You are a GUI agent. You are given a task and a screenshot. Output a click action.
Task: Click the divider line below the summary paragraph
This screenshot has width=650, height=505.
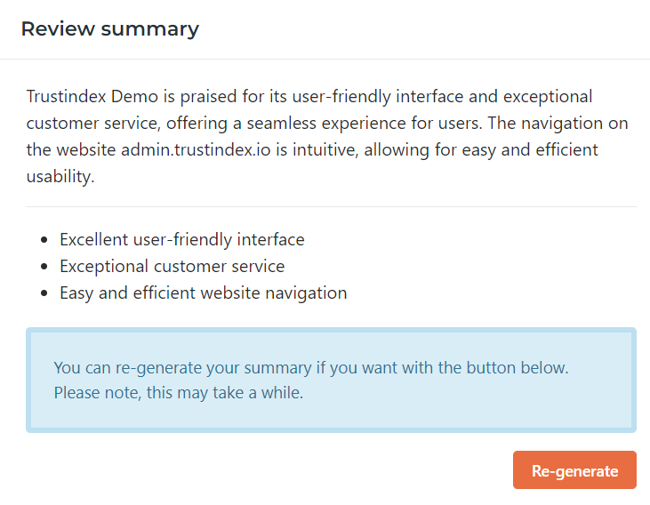(x=331, y=207)
